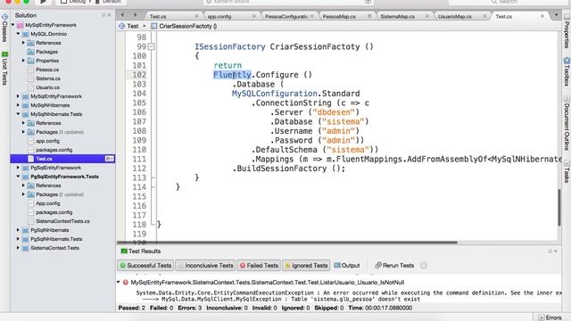Navigate forward with the right arrow beside the tabs
The width and height of the screenshot is (571, 321).
pos(135,15)
